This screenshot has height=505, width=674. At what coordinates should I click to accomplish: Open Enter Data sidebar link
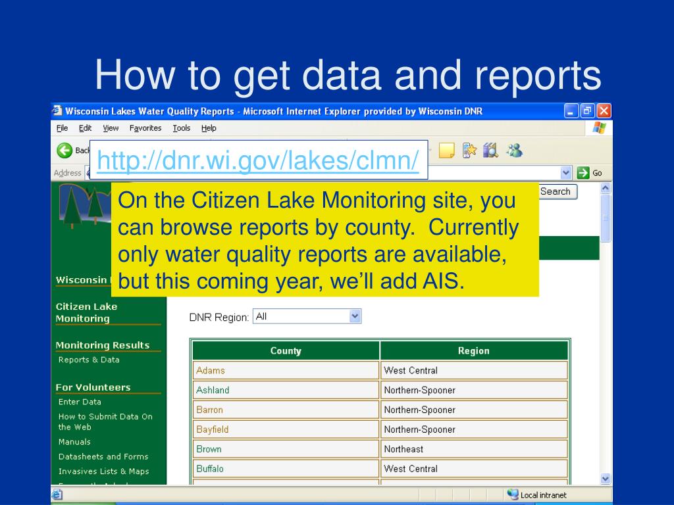pos(80,402)
